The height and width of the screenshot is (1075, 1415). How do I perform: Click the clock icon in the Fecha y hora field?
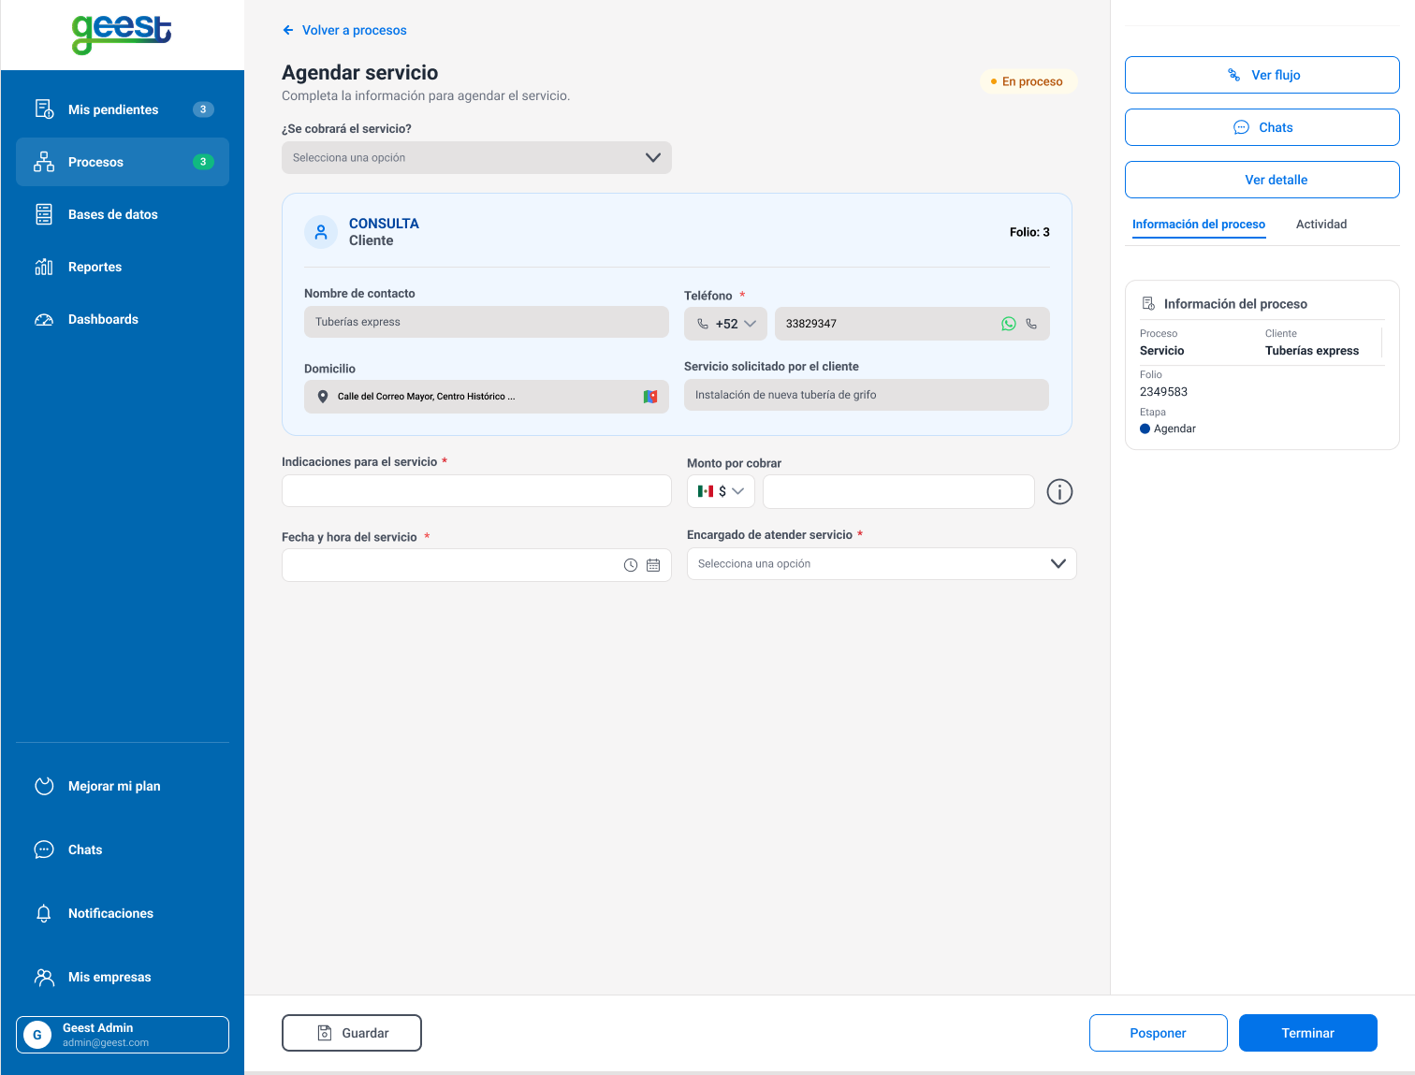[x=631, y=565]
